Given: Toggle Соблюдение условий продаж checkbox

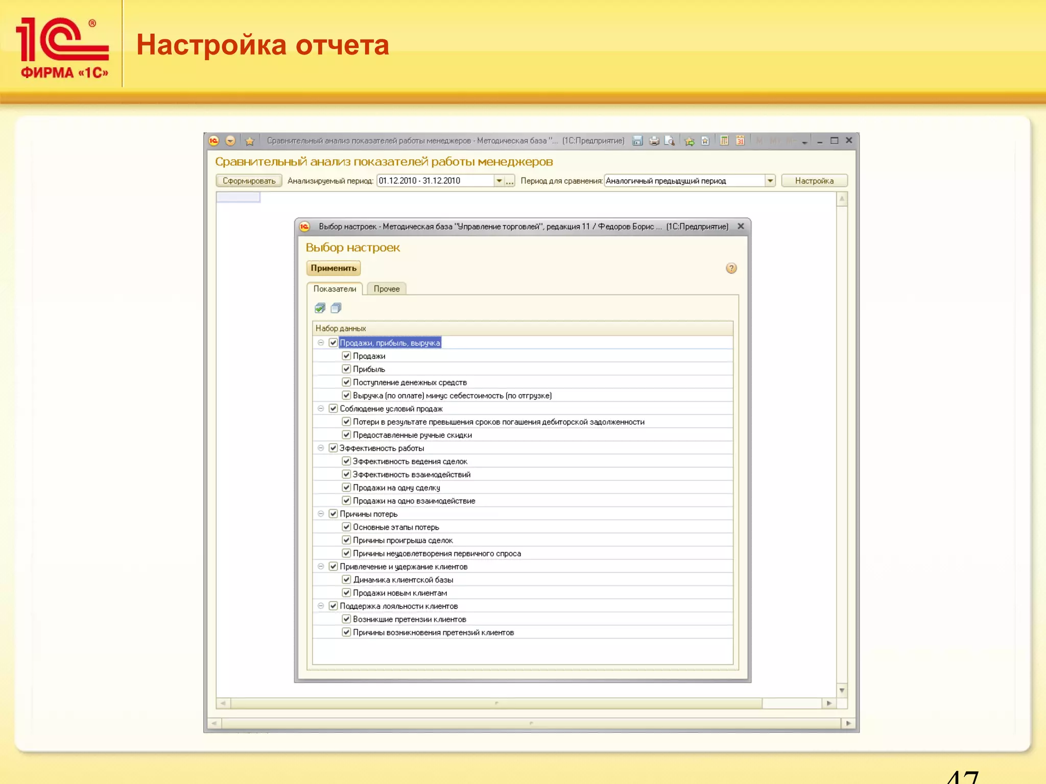Looking at the screenshot, I should click(333, 408).
